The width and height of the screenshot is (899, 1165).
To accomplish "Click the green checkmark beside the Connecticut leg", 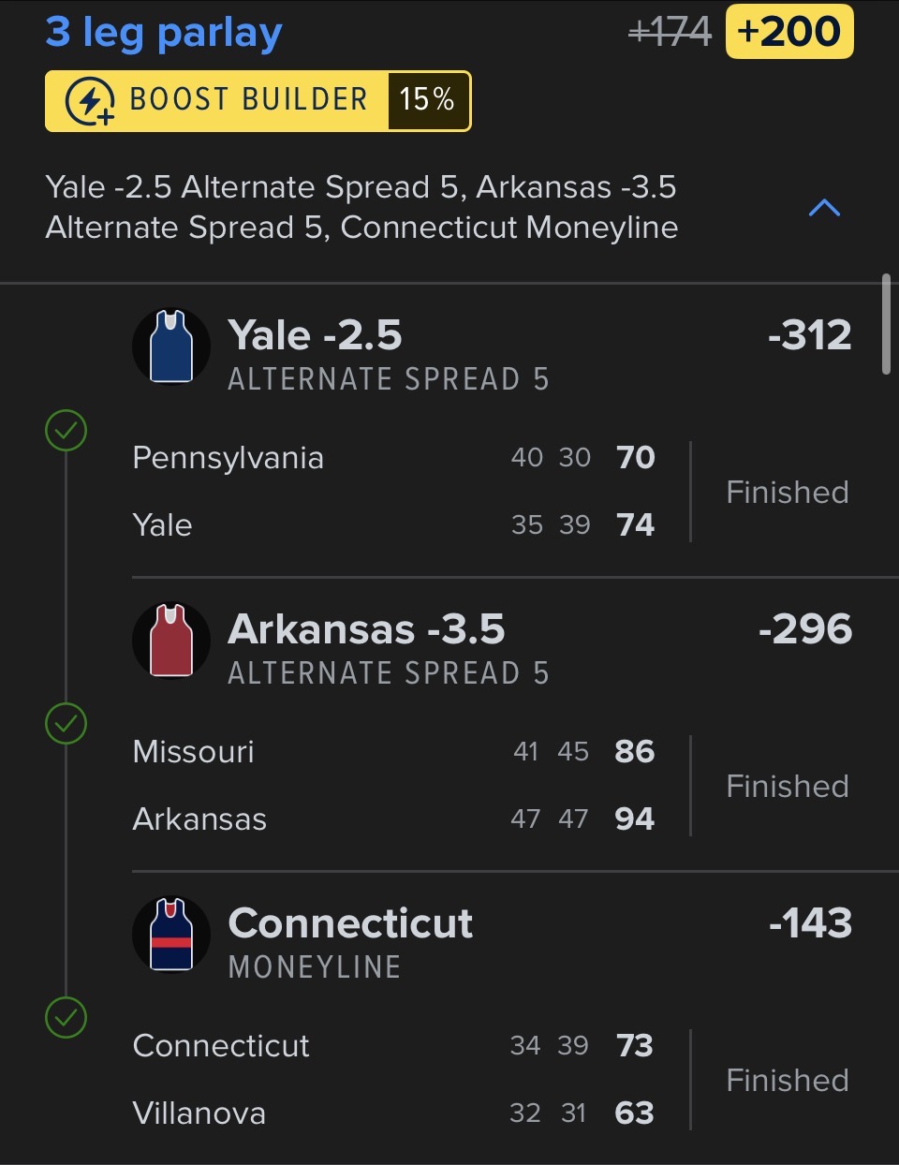I will pyautogui.click(x=66, y=1018).
